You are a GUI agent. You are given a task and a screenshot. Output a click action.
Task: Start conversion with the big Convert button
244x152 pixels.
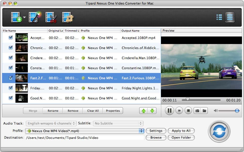pyautogui.click(x=219, y=131)
